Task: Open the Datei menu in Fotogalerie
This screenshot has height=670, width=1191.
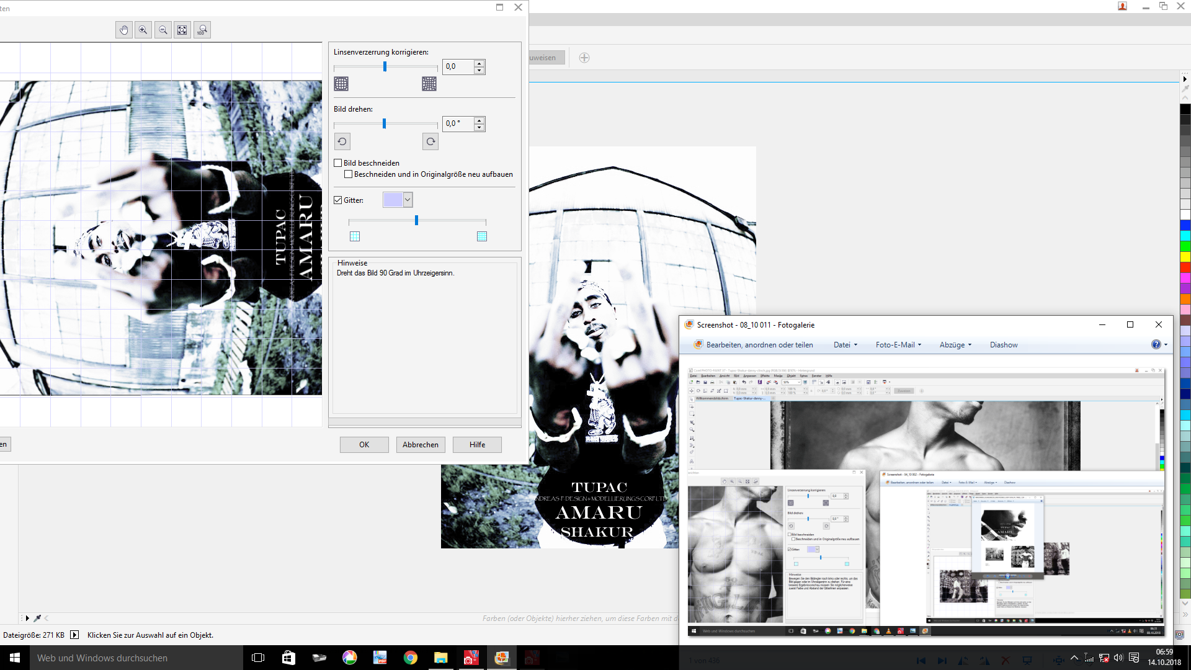Action: coord(845,345)
